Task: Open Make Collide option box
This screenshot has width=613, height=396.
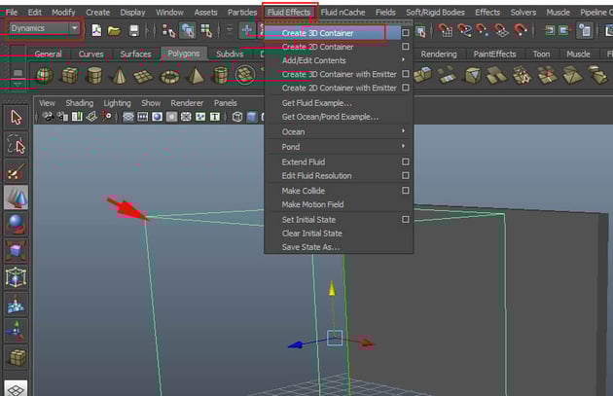Action: 405,191
